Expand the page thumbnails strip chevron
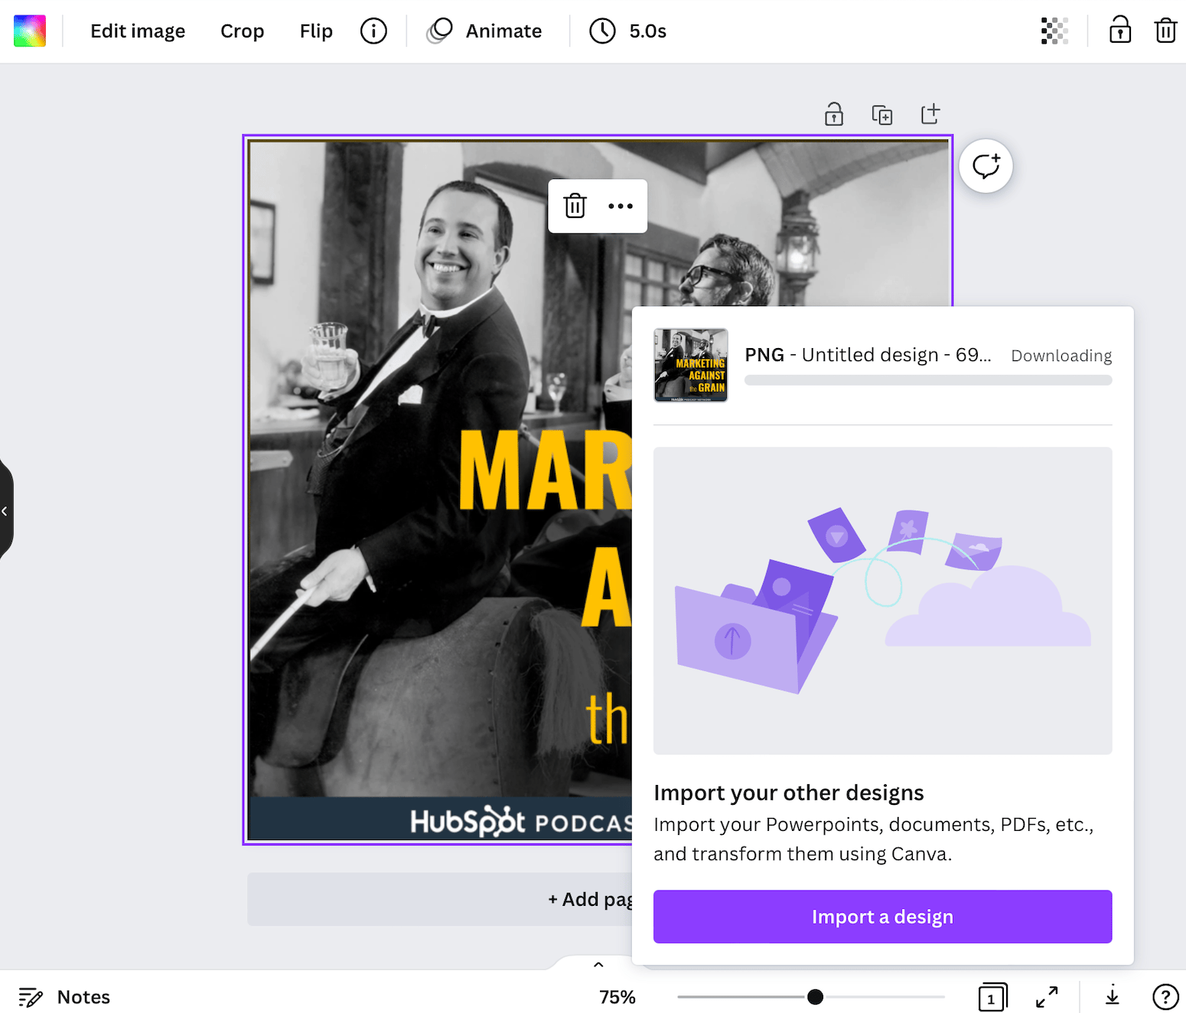This screenshot has height=1013, width=1186. 598,964
